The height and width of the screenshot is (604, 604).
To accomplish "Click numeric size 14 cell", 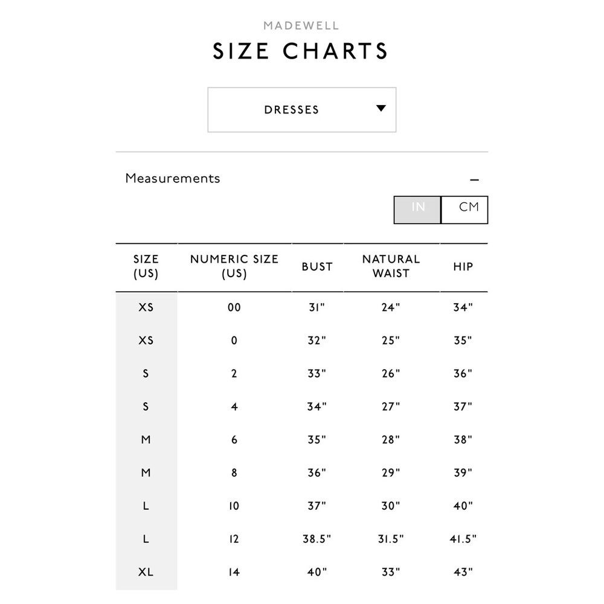I will tap(234, 572).
